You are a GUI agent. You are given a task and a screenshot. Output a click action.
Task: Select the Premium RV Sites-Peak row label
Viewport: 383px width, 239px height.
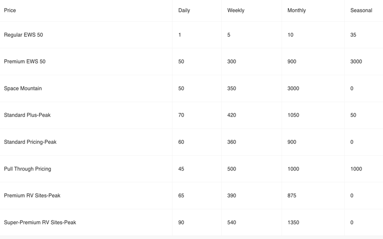[x=32, y=196]
